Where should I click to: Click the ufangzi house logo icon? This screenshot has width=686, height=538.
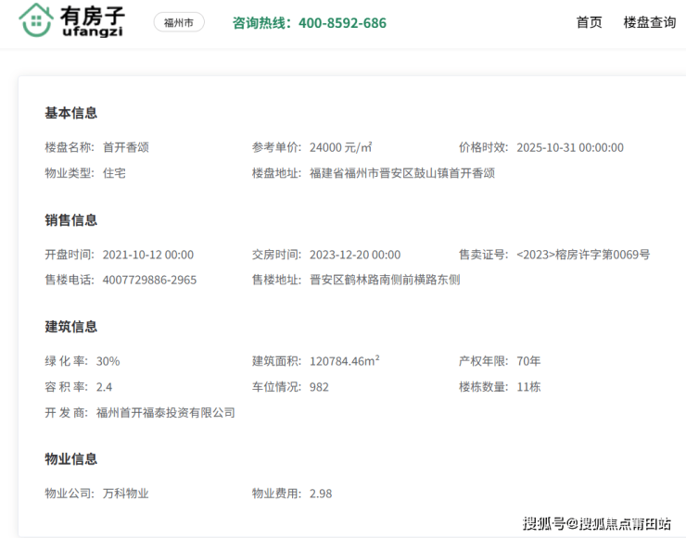pos(35,20)
